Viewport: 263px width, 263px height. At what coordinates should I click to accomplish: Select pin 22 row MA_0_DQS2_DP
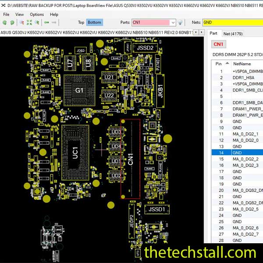[237, 203]
